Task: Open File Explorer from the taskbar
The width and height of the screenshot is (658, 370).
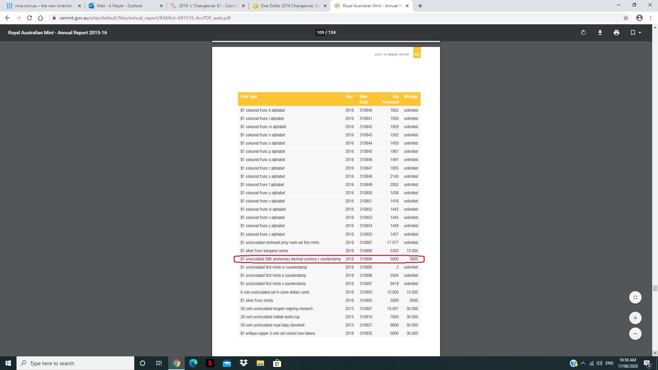Action: [260, 363]
